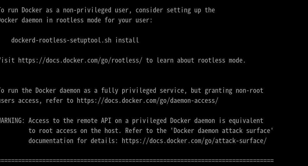Open the docs.docker.com/go/attack-surface/ URL
The width and height of the screenshot is (308, 166).
click(x=194, y=141)
